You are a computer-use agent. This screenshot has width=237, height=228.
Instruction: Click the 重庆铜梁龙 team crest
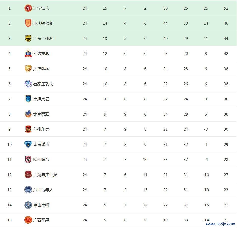pyautogui.click(x=28, y=23)
